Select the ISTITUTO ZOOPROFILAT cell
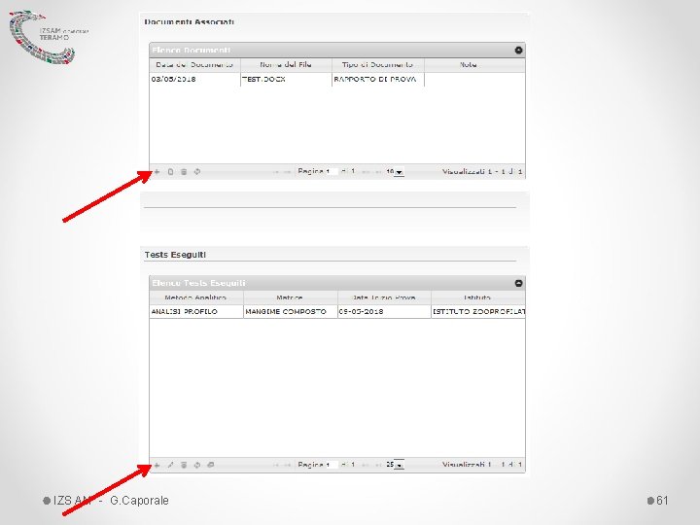 coord(478,312)
